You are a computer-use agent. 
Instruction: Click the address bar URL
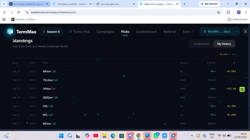pos(53,12)
